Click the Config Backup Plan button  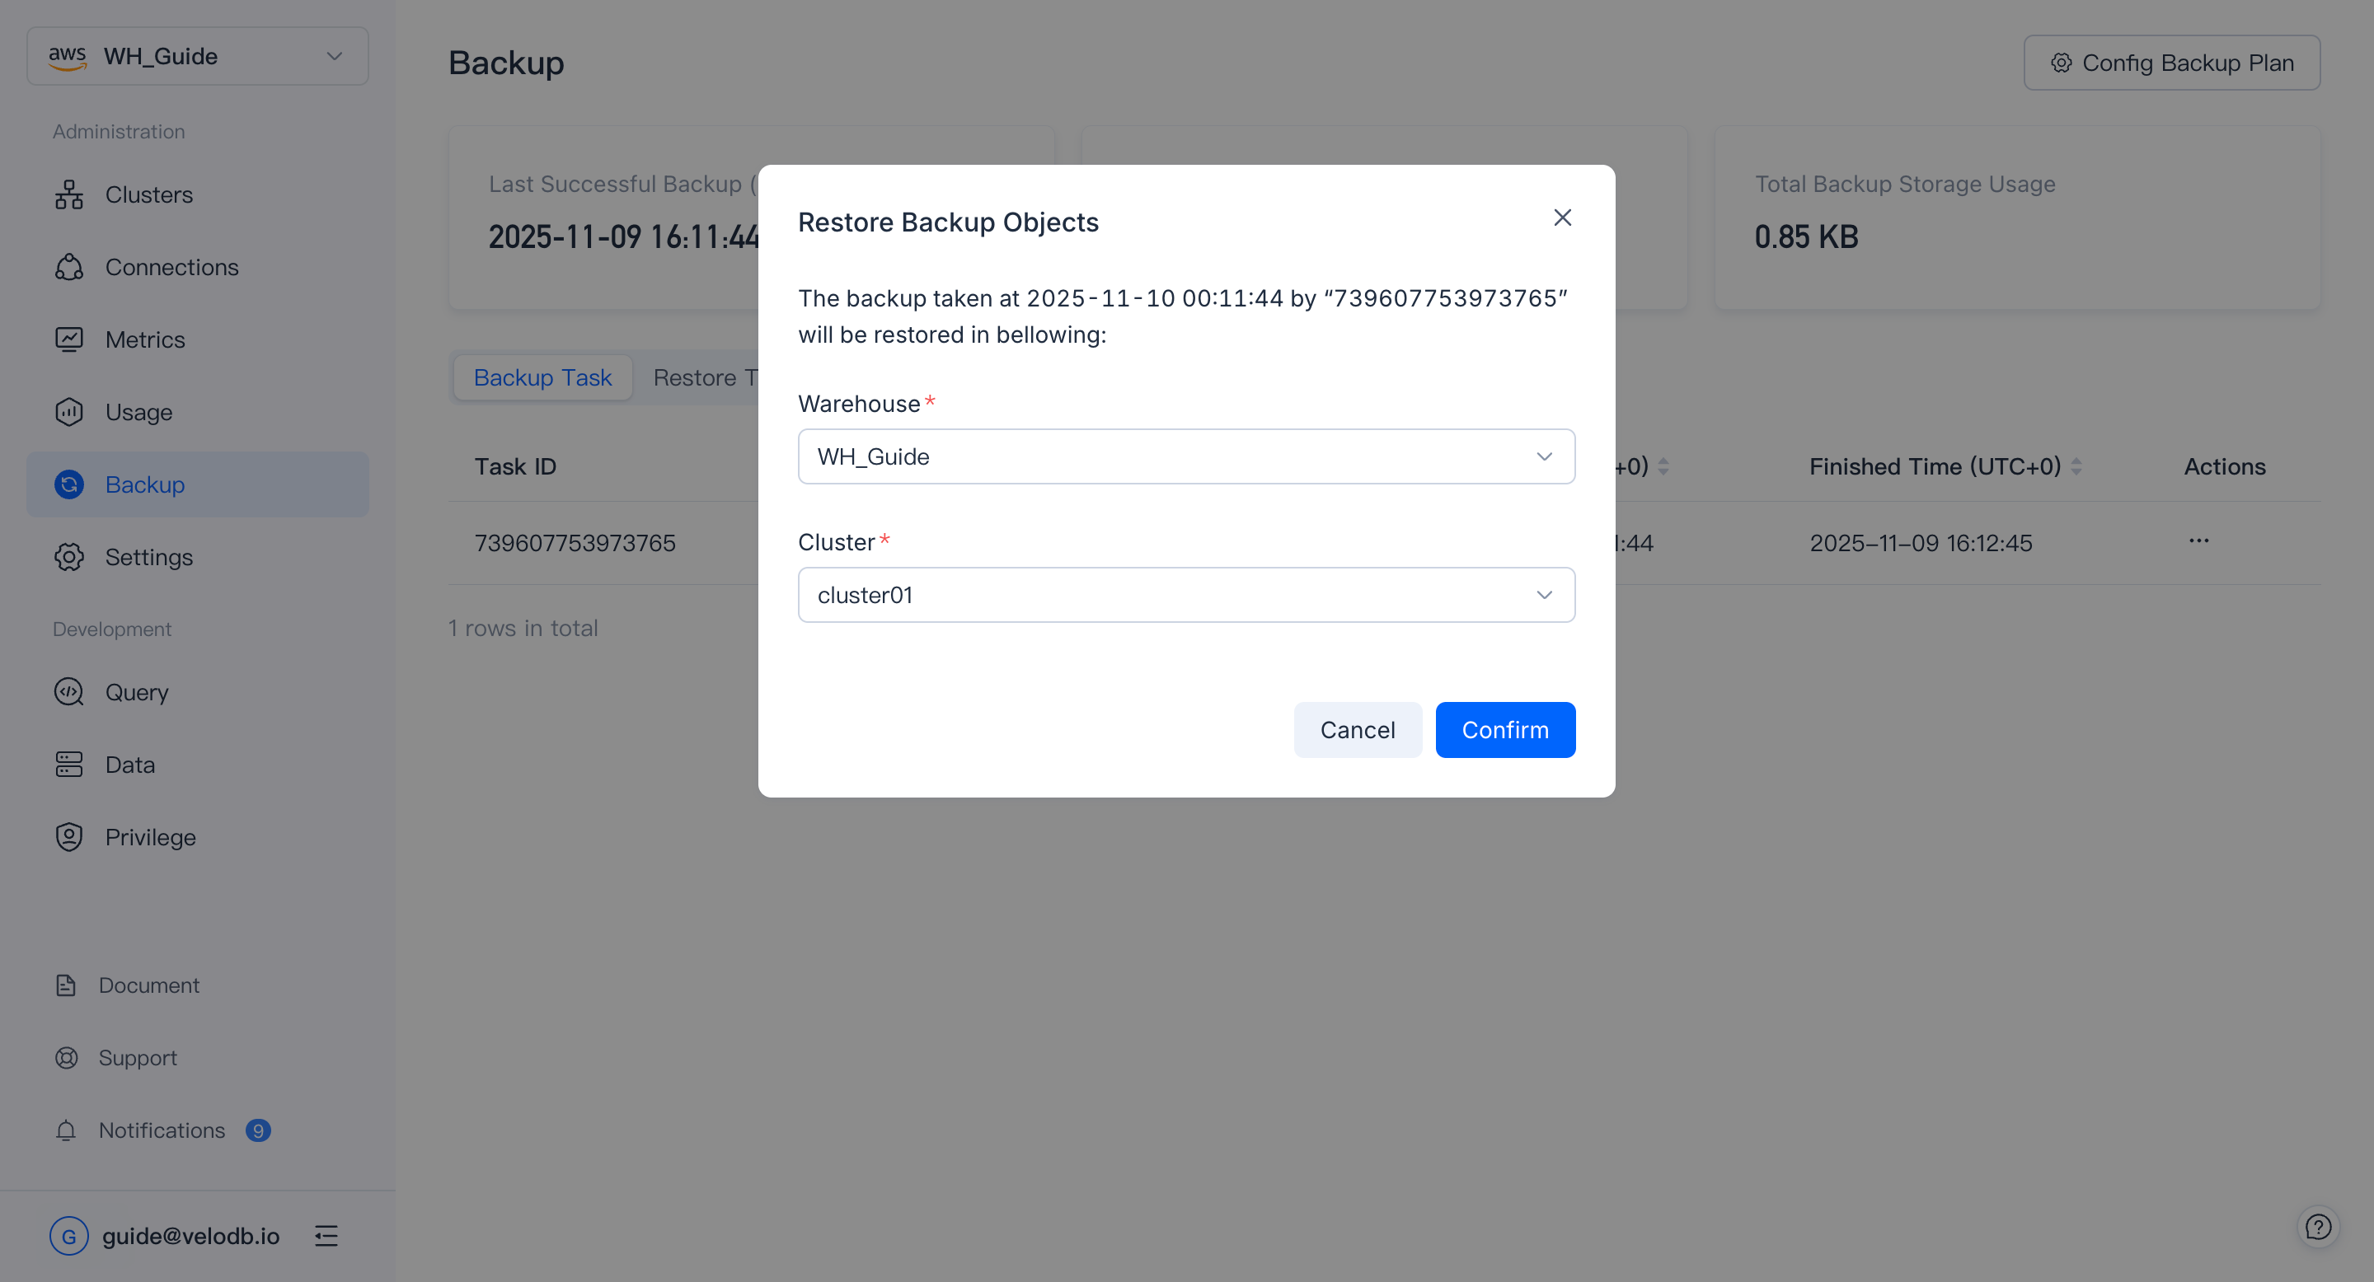click(x=2172, y=62)
